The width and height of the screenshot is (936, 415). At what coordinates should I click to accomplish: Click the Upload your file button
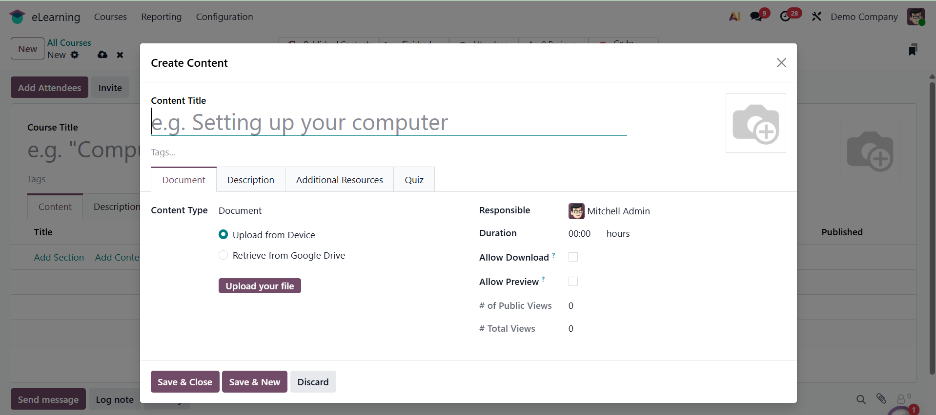tap(260, 286)
